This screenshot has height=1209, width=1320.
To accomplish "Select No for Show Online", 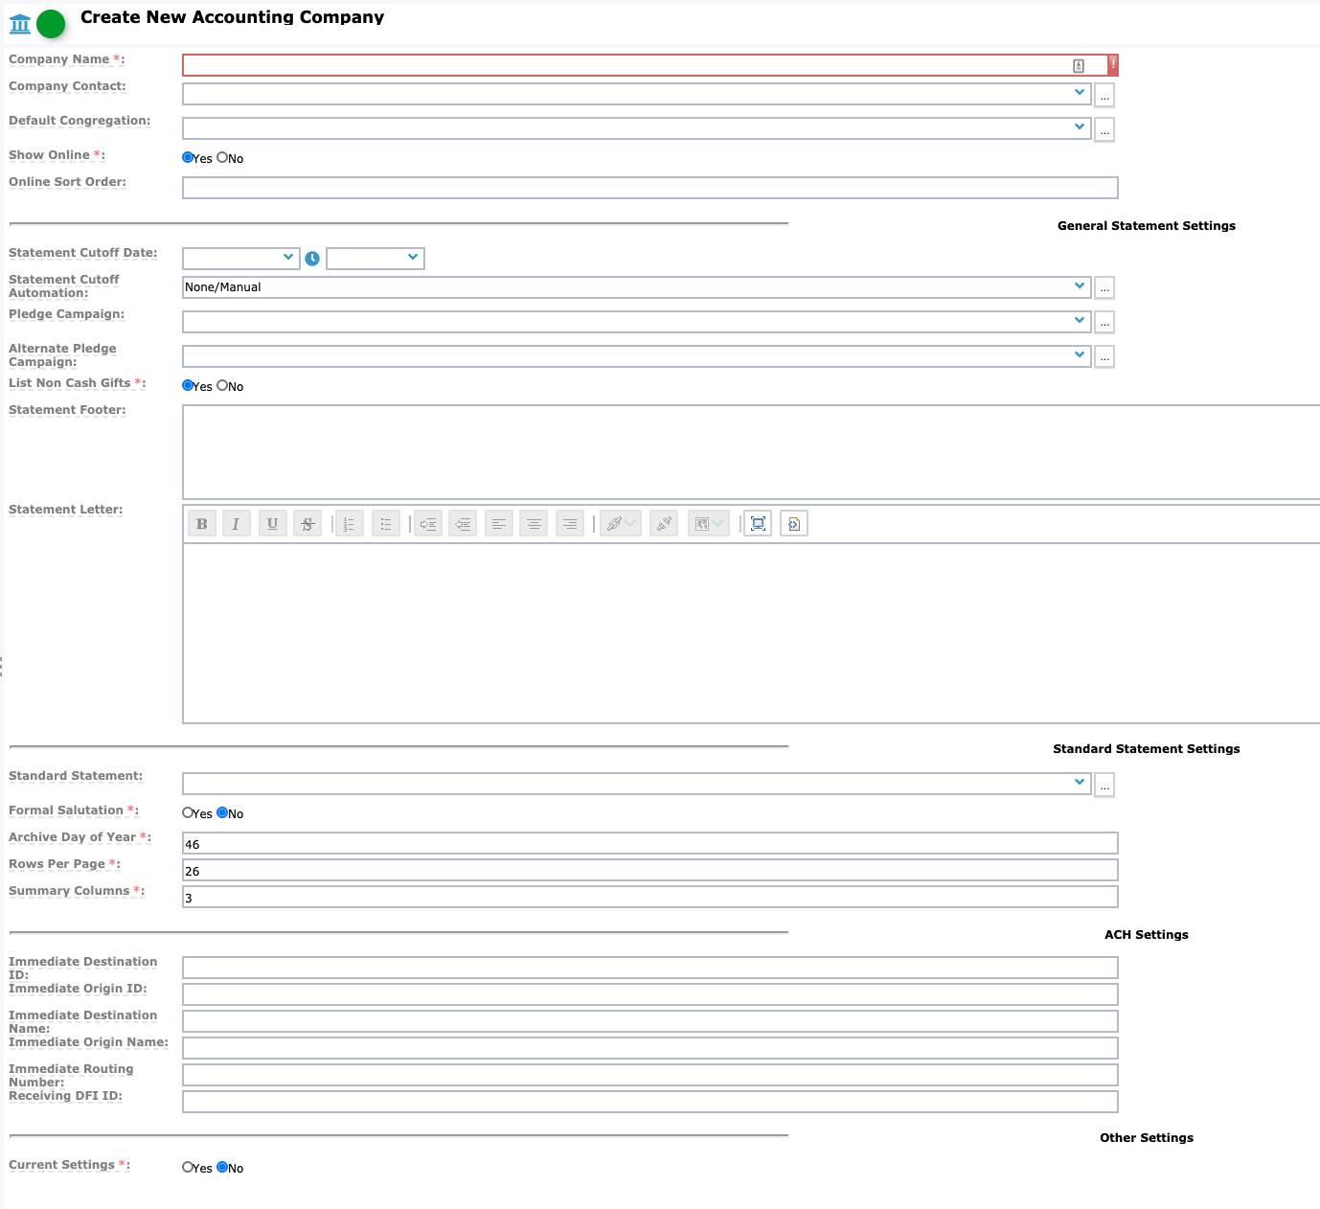I will [222, 158].
